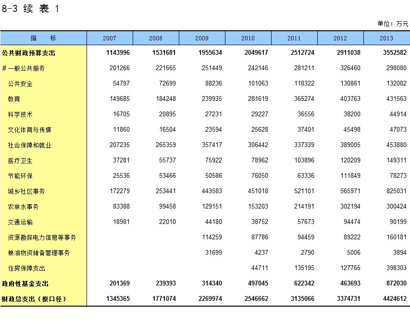Click the 指标 column header
410x322 pixels.
[43, 38]
